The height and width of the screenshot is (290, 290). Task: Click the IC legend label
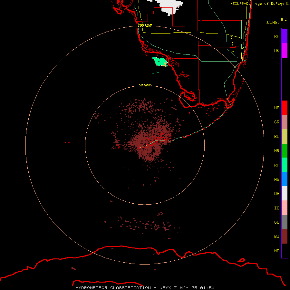tap(276, 208)
